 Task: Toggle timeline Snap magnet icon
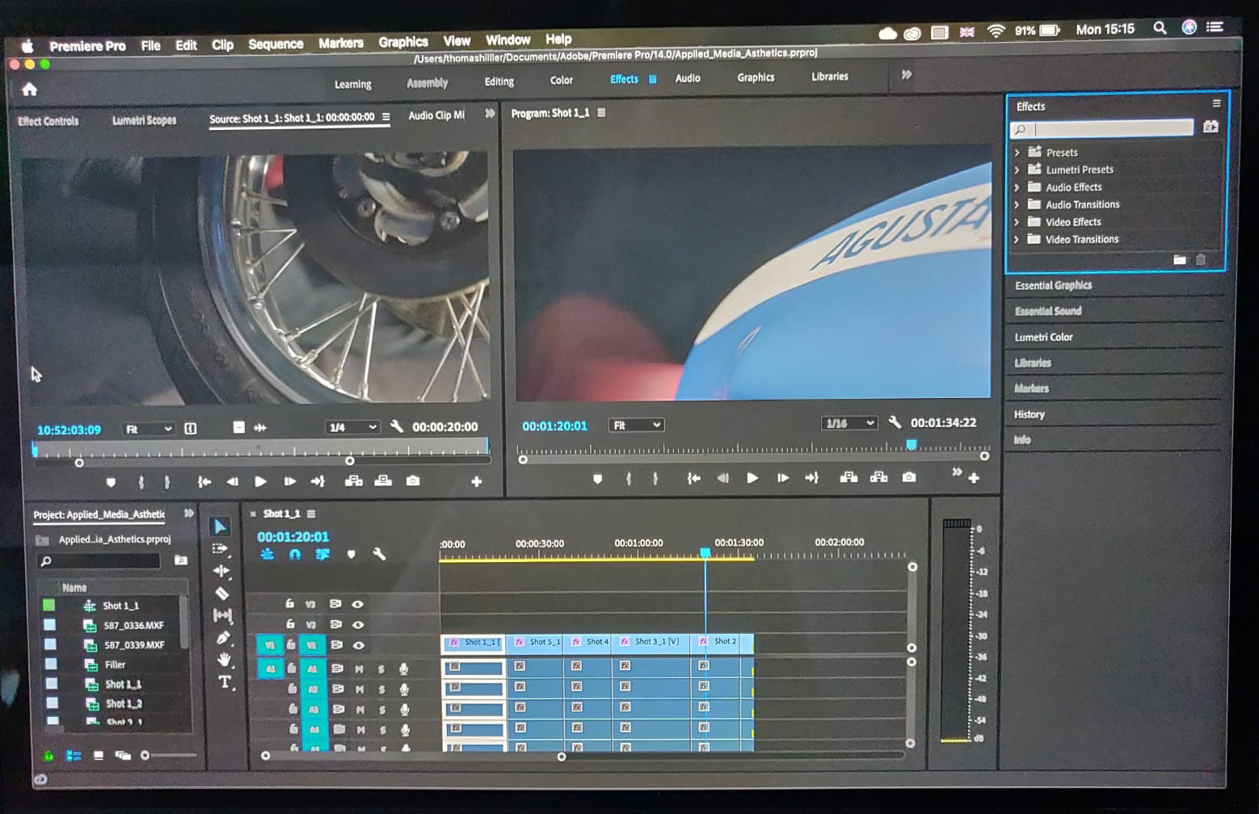pos(295,554)
